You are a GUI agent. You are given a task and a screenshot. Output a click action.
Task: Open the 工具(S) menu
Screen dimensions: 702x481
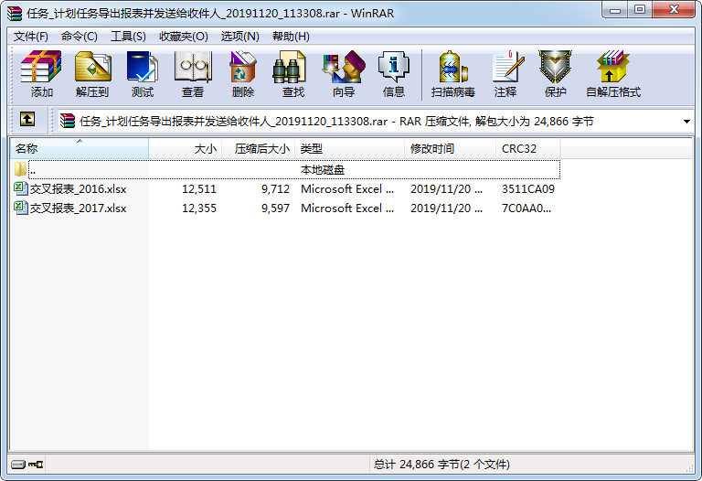[128, 37]
